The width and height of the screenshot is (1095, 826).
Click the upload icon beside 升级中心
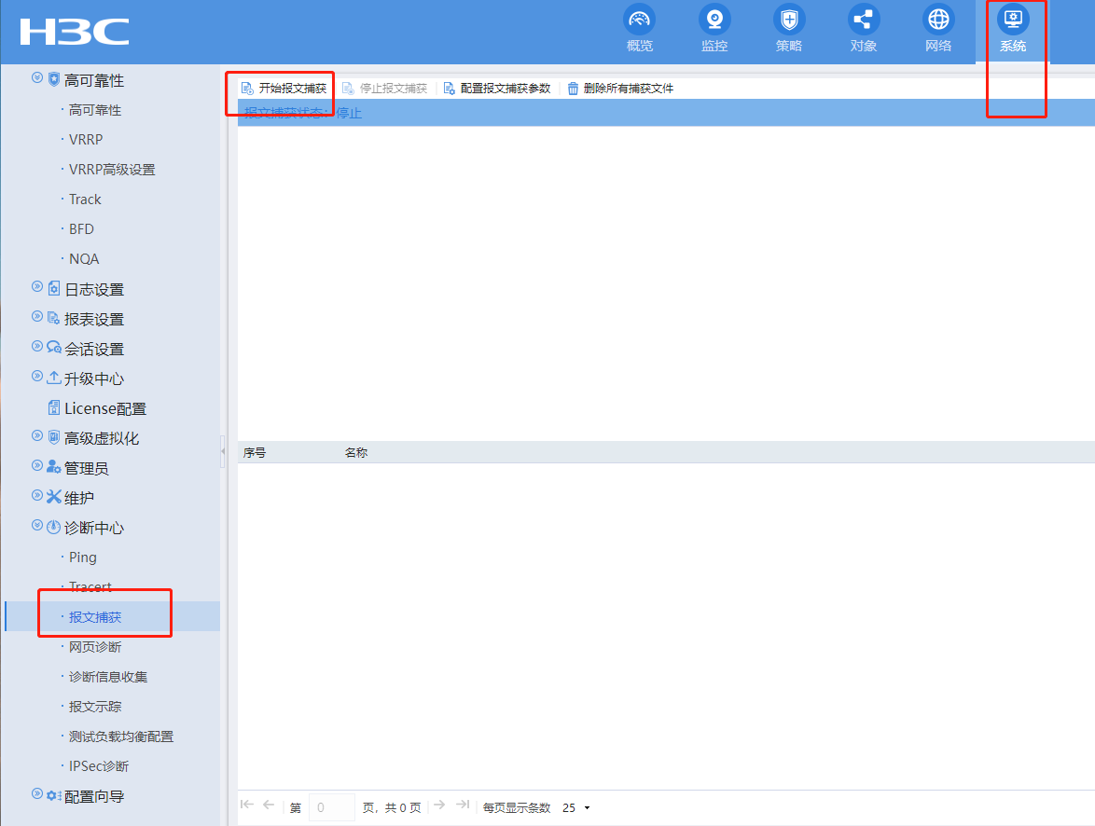point(54,378)
